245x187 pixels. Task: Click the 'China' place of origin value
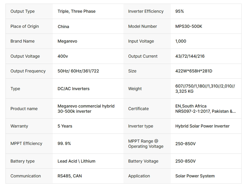63,26
